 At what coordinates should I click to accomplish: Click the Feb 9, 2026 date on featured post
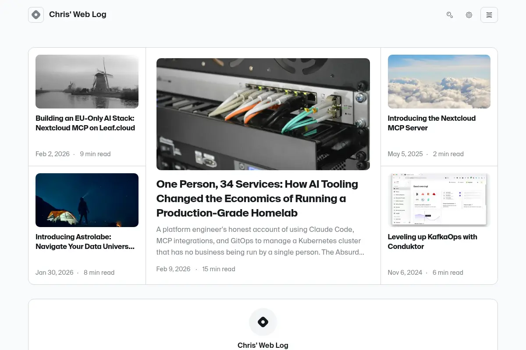pos(174,269)
